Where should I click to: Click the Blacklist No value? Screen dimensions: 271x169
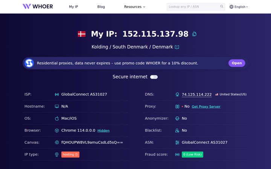tap(184, 131)
